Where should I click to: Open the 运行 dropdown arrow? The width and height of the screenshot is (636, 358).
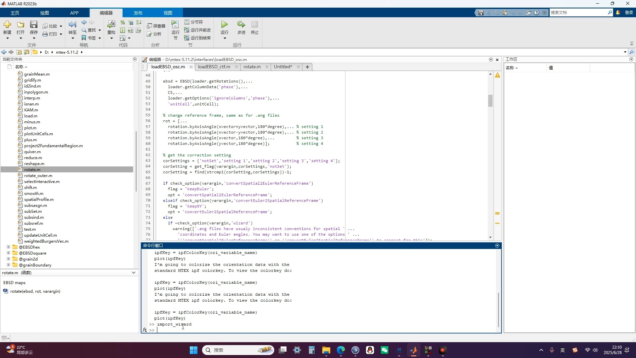pos(225,38)
